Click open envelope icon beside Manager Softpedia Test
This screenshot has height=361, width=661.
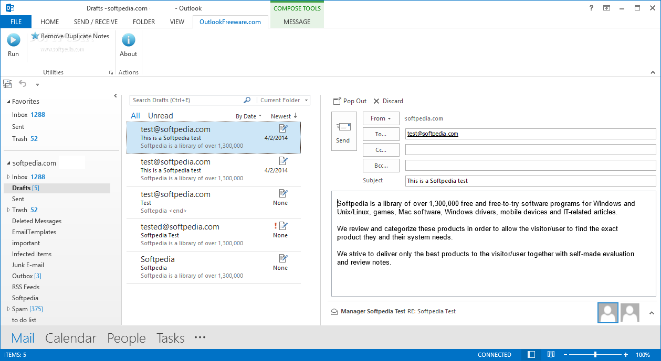tap(334, 312)
